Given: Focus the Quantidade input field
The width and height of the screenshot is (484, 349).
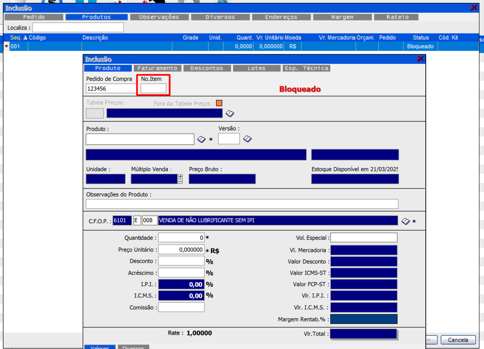Looking at the screenshot, I should pyautogui.click(x=181, y=238).
